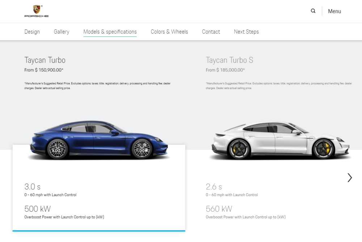Select the blue Taycan Turbo car image
Image resolution: width=362 pixels, height=242 pixels.
(x=99, y=140)
